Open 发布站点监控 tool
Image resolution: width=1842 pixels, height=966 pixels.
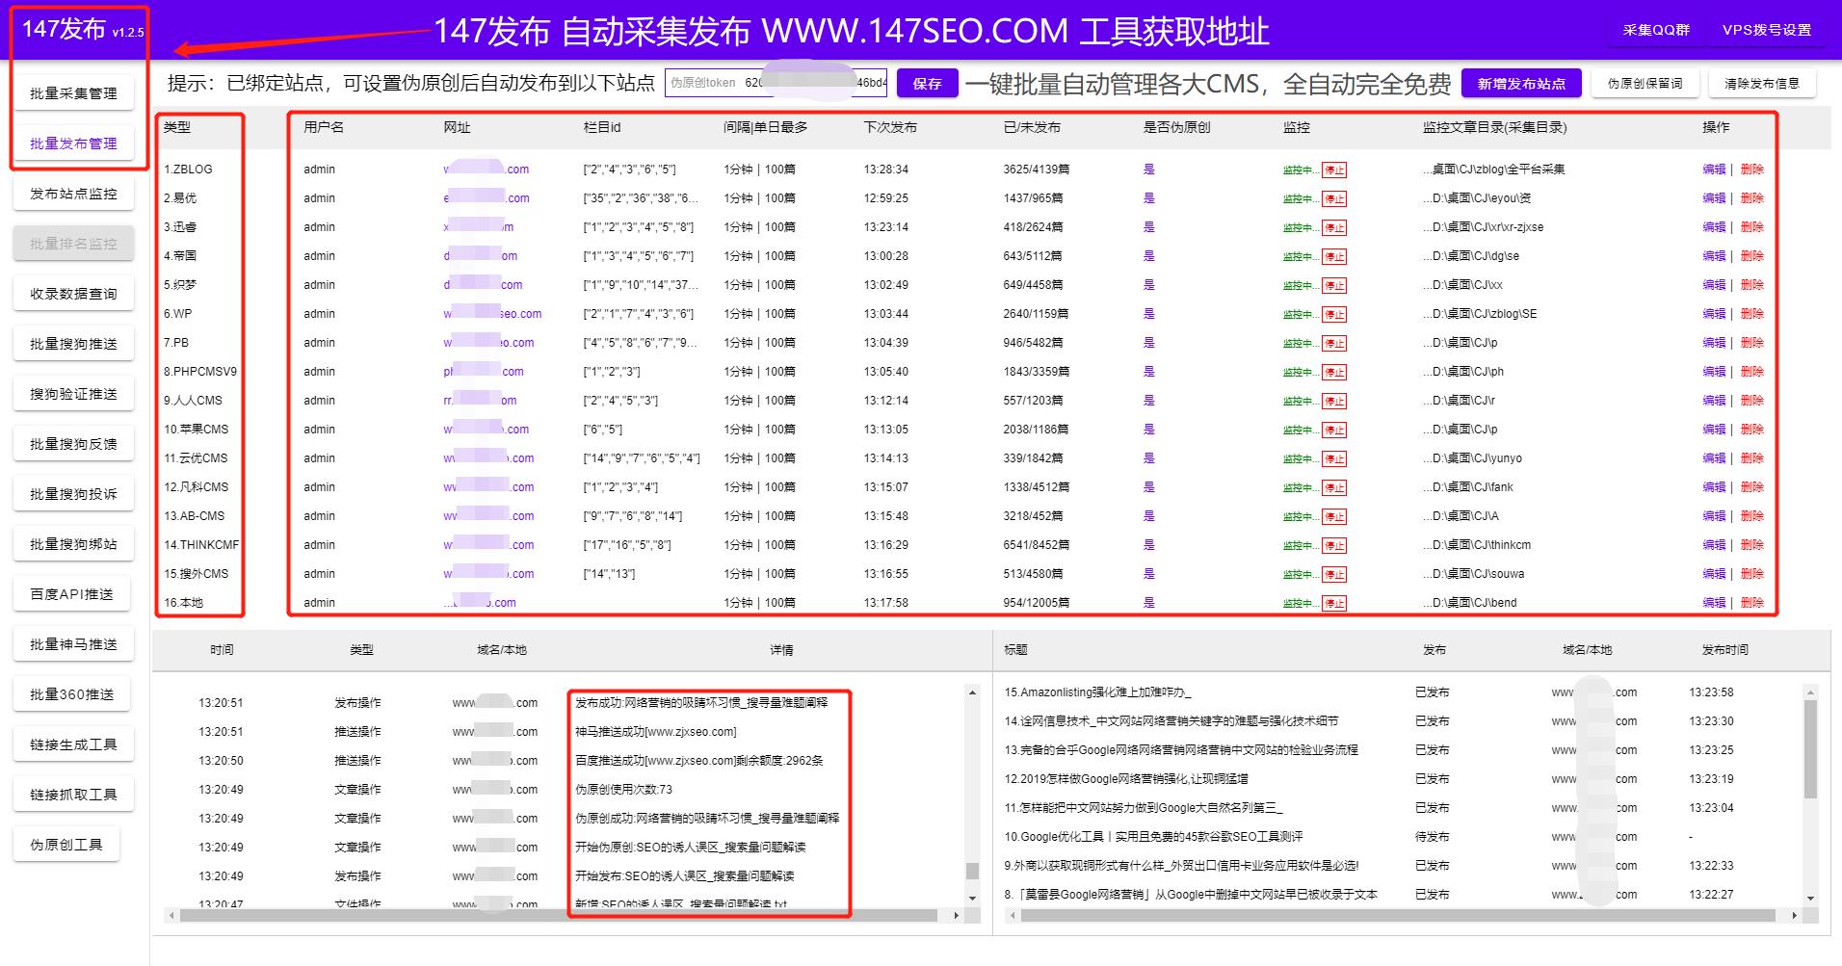click(x=73, y=193)
